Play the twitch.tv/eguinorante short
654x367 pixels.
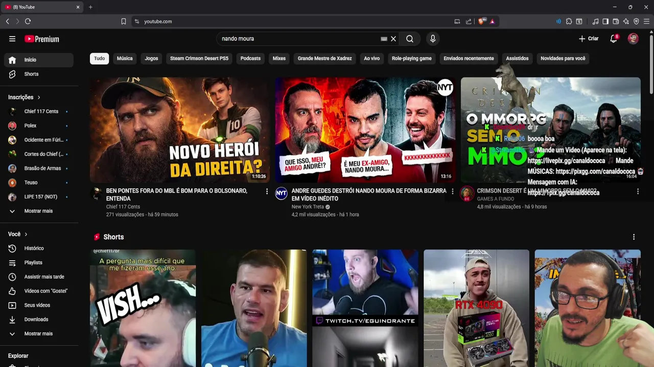(365, 308)
